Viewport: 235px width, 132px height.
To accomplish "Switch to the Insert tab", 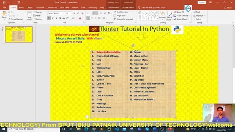I will 21,7.
